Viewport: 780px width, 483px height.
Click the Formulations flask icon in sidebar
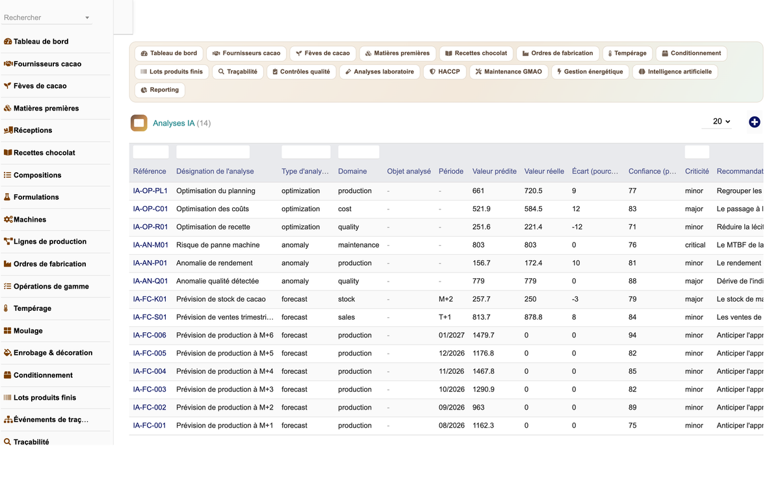point(8,197)
